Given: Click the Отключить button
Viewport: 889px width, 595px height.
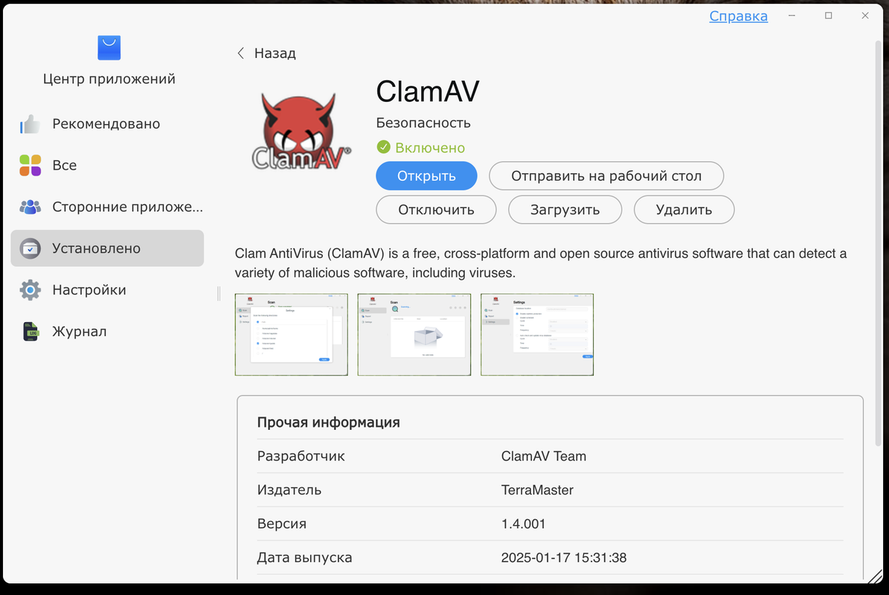Looking at the screenshot, I should (436, 210).
